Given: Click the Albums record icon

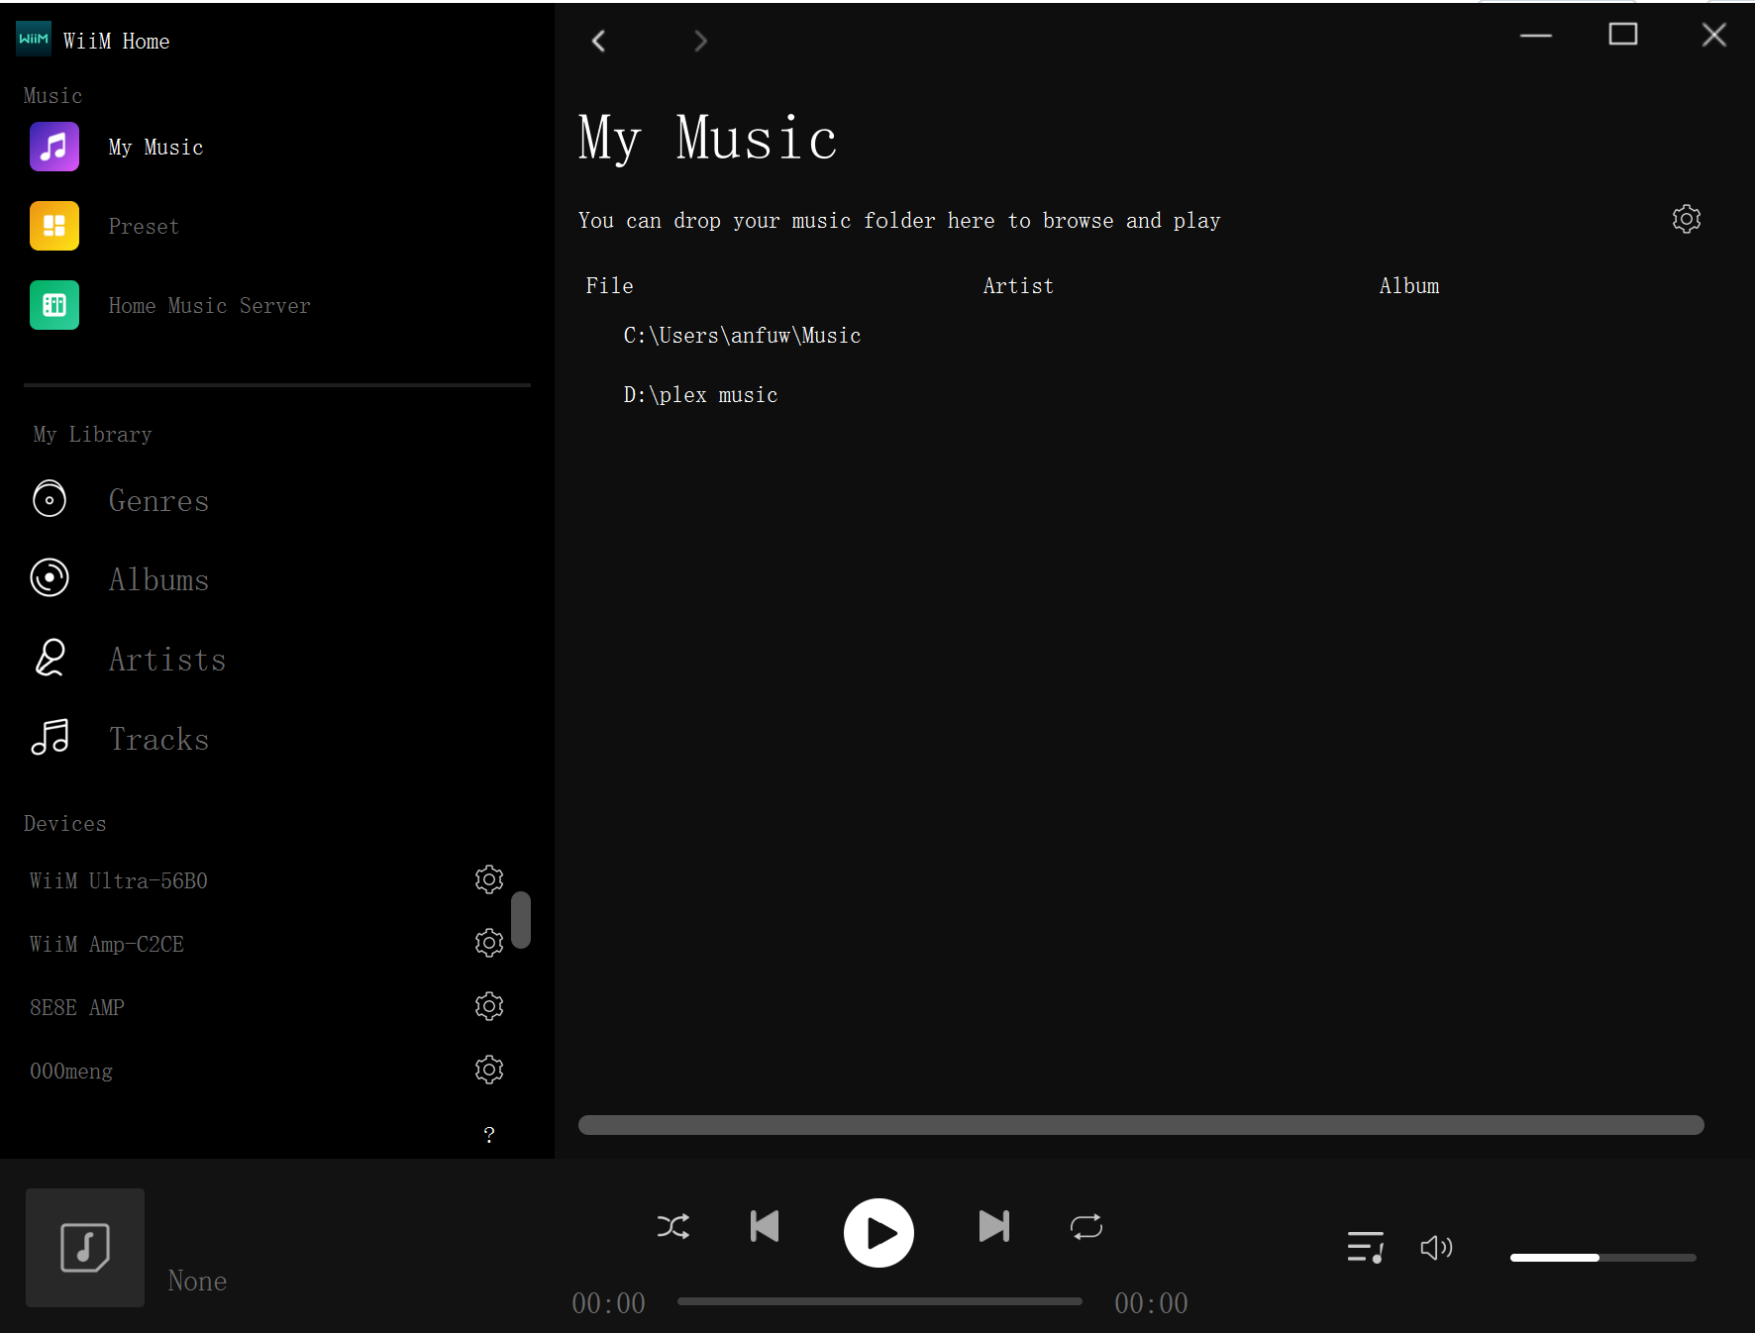Looking at the screenshot, I should (50, 578).
